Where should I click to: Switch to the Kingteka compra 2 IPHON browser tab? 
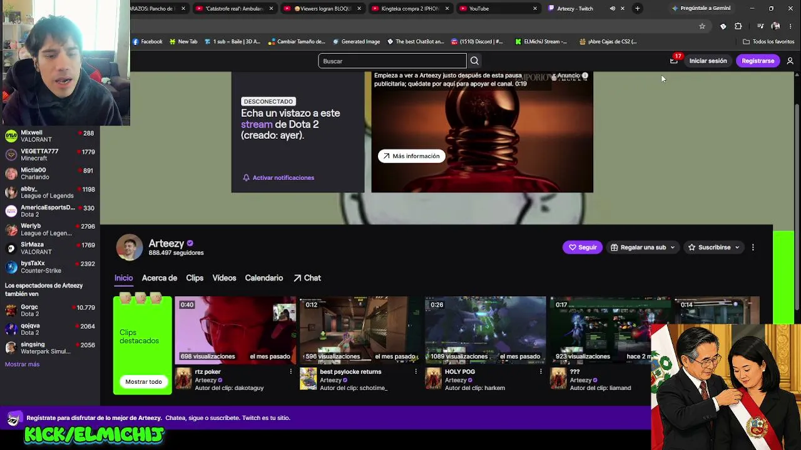coord(411,9)
